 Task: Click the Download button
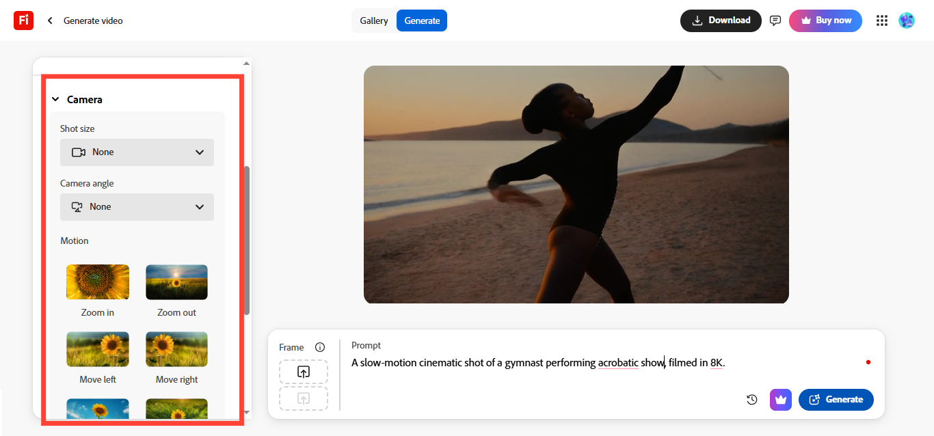coord(721,21)
